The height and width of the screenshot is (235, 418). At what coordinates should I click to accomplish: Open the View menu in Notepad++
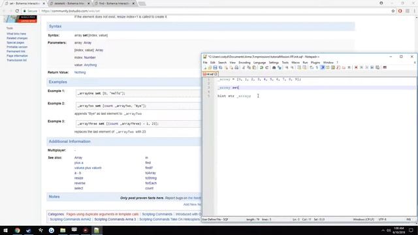[233, 63]
